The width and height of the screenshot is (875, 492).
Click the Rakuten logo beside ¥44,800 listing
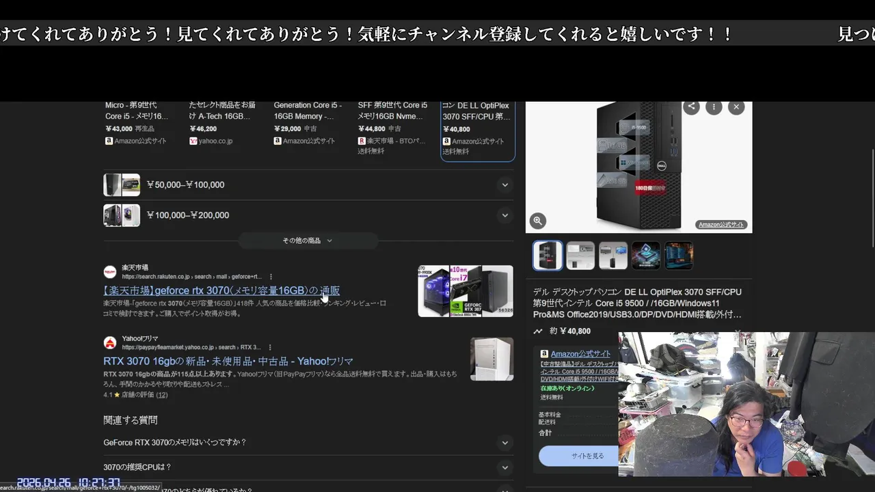[x=362, y=141]
